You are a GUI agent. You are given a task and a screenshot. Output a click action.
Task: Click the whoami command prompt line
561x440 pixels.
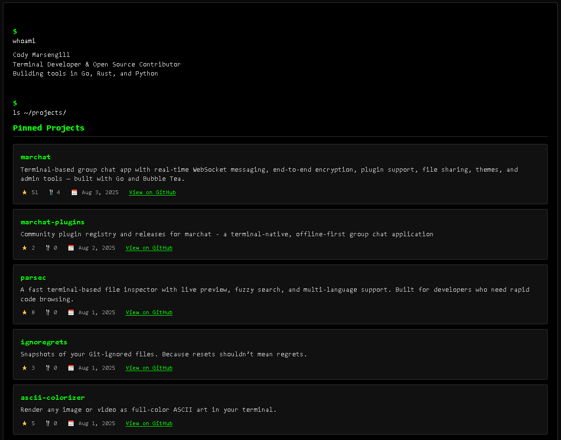pyautogui.click(x=24, y=41)
